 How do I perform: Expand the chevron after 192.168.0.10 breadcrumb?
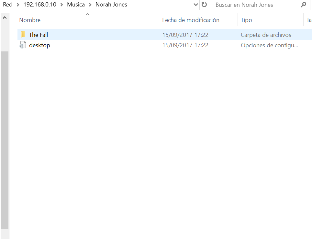point(62,5)
